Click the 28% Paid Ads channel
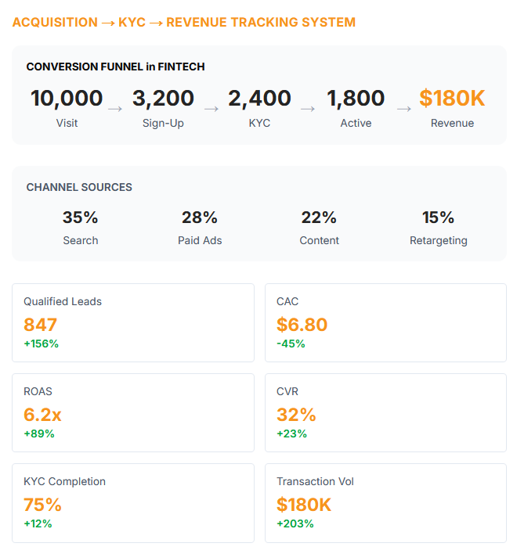This screenshot has height=554, width=517. point(200,227)
